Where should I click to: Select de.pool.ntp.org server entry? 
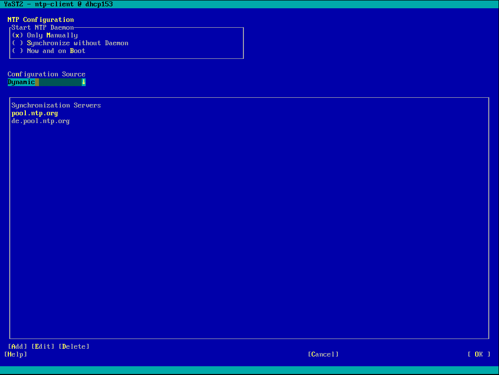[40, 121]
